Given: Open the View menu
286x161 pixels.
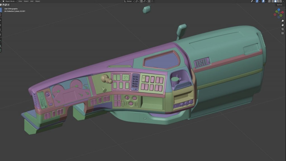Looking at the screenshot, I should point(20,1).
